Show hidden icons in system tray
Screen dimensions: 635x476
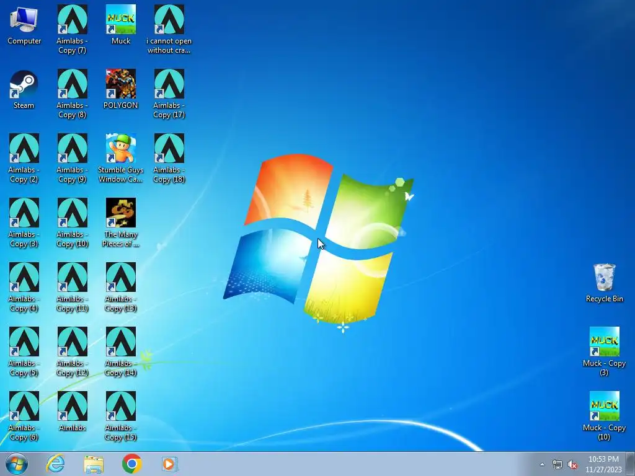[542, 464]
